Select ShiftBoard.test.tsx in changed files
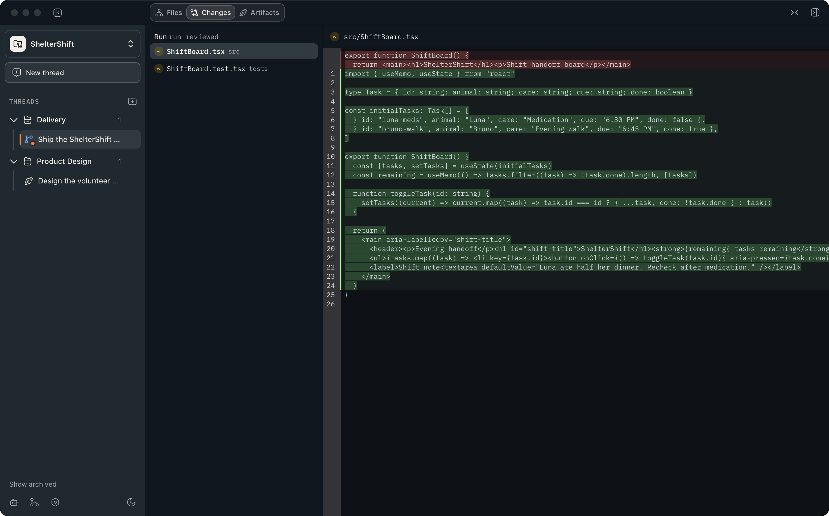 point(234,69)
